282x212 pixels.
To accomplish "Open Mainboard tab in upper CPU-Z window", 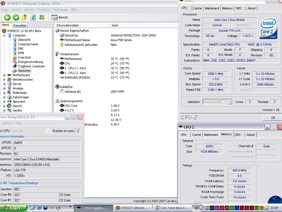I will 212,8.
